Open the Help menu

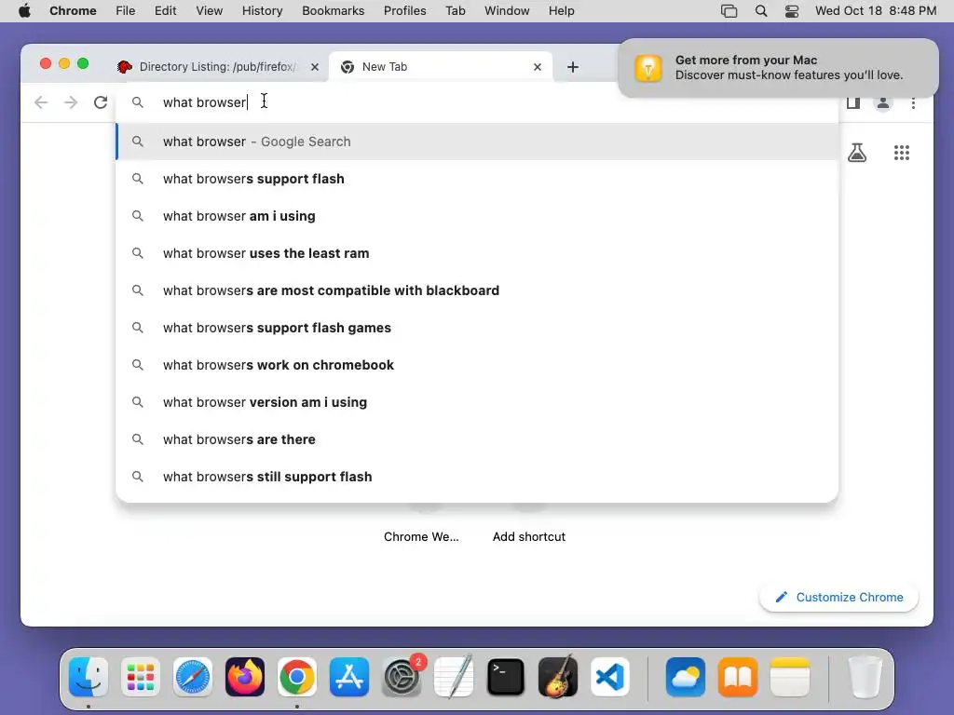click(561, 11)
